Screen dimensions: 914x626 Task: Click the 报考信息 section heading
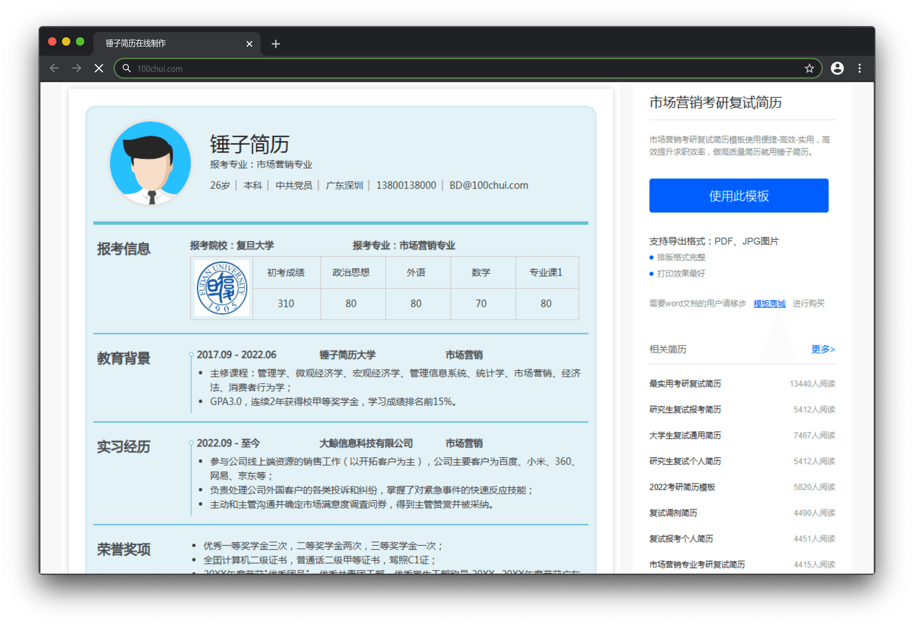point(124,249)
